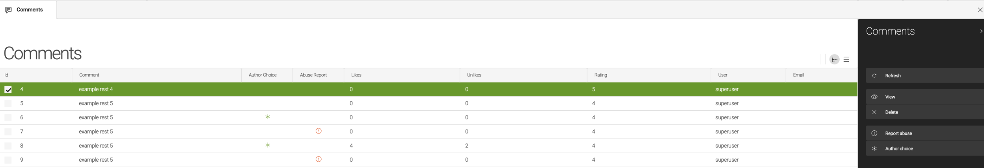Select the checkbox for comment 8
This screenshot has width=984, height=168.
(8, 146)
